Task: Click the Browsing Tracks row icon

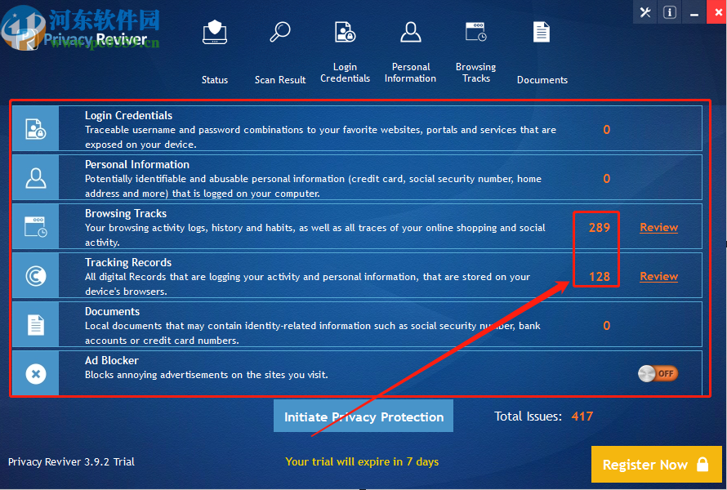Action: point(36,227)
